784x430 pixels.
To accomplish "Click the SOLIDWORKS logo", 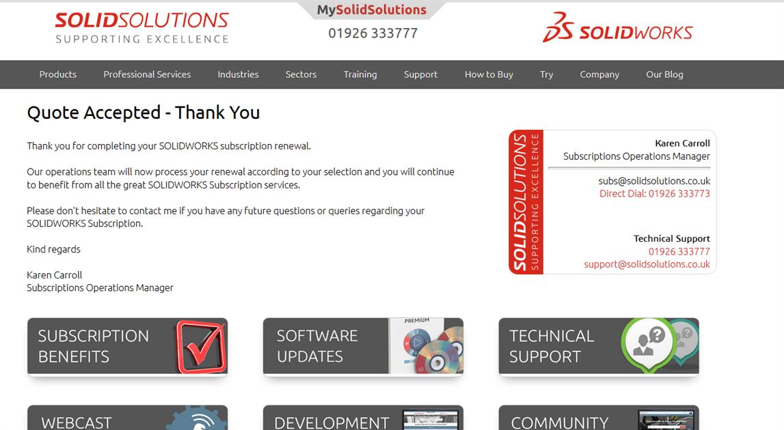I will point(617,29).
